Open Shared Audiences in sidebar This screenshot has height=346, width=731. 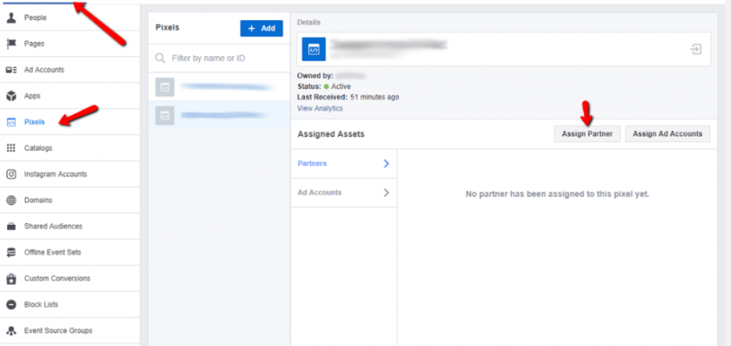[x=53, y=227]
